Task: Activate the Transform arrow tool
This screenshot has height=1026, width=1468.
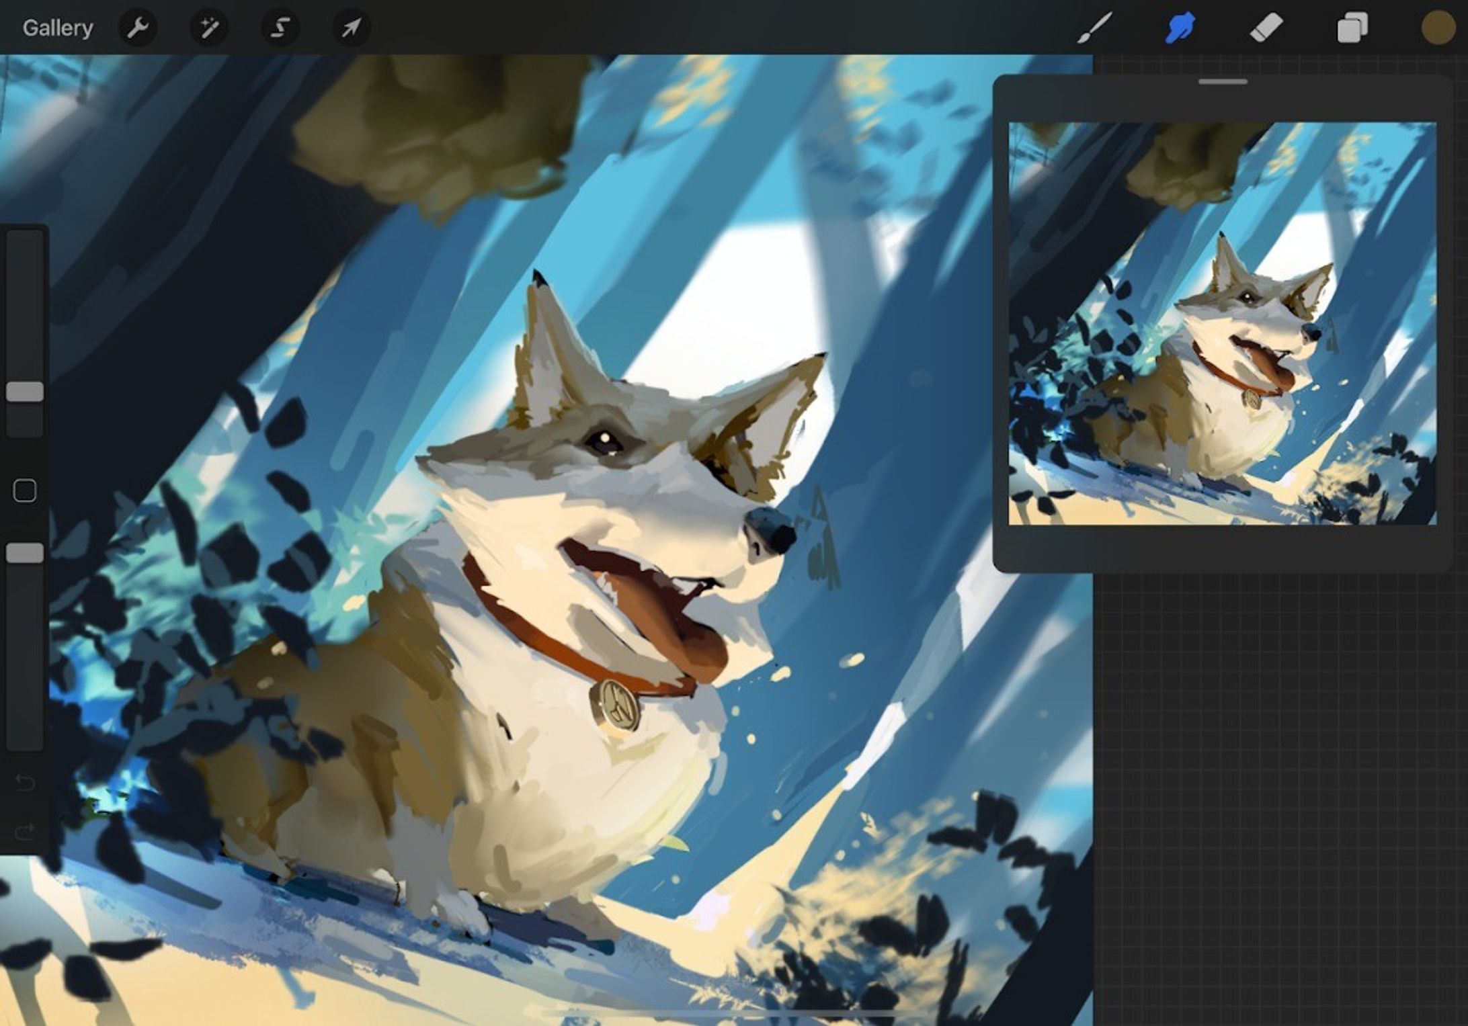Action: point(352,28)
